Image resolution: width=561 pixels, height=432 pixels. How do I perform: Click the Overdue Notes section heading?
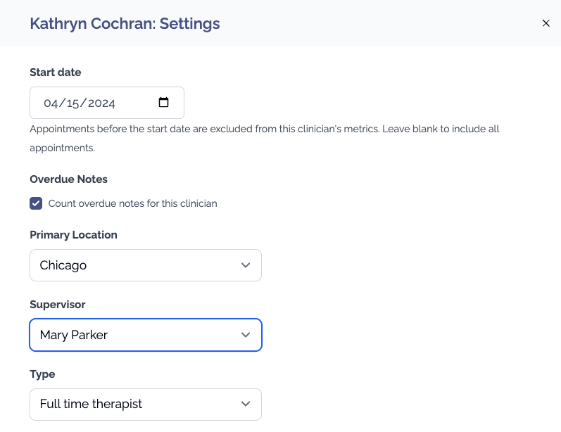[x=69, y=179]
